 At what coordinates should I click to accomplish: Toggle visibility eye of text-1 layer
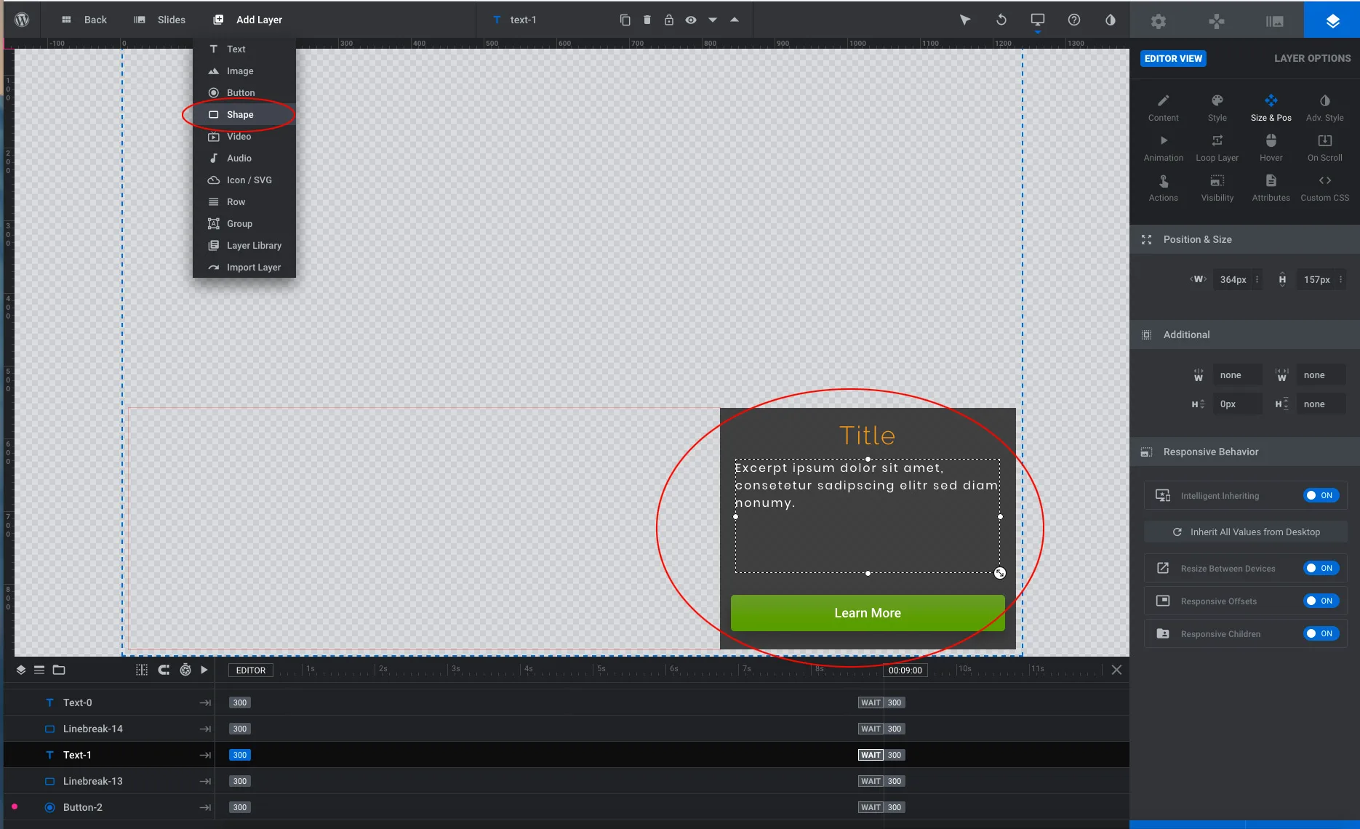690,20
